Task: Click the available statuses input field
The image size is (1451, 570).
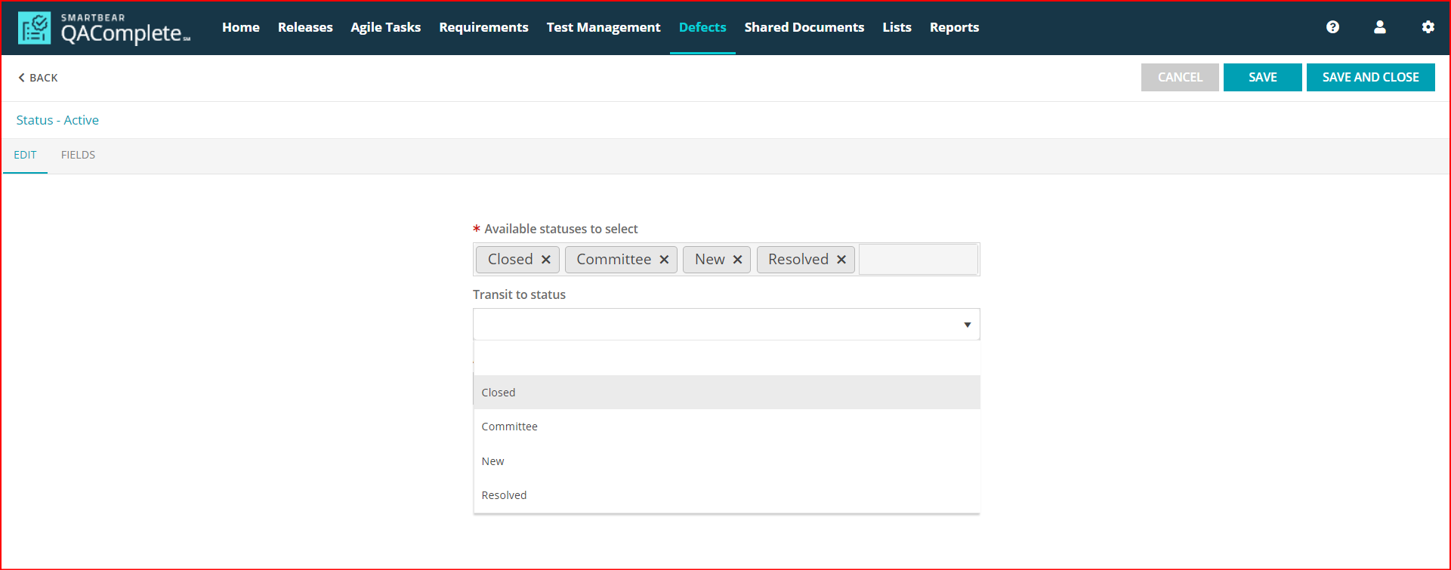Action: coord(918,260)
